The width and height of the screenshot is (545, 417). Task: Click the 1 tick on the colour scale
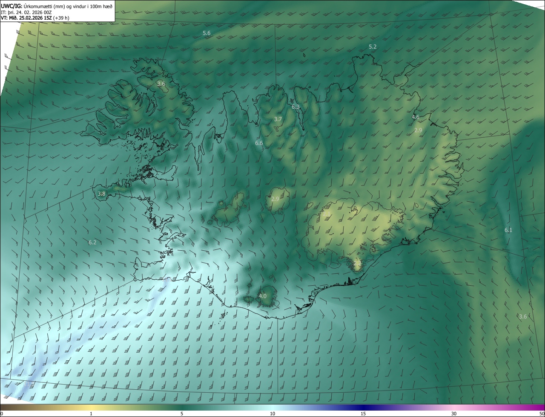coord(91,414)
